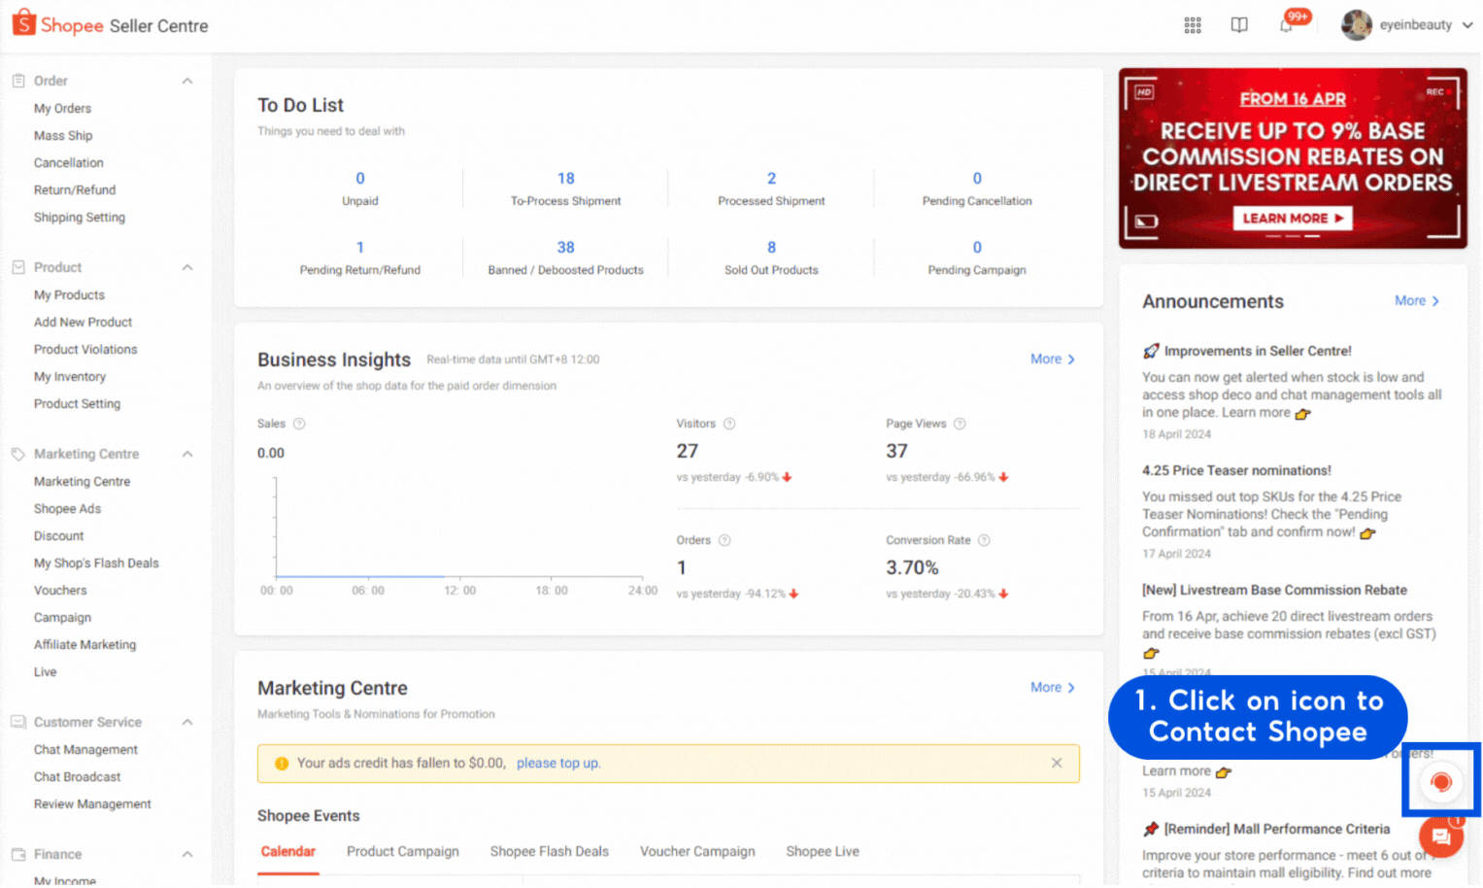This screenshot has height=888, width=1483.
Task: Open My Products in the sidebar
Action: [69, 294]
